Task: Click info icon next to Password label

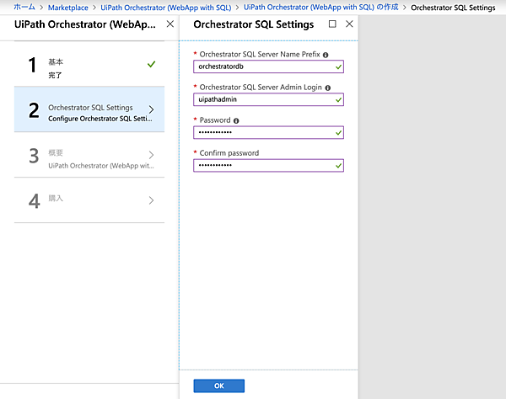Action: point(236,120)
